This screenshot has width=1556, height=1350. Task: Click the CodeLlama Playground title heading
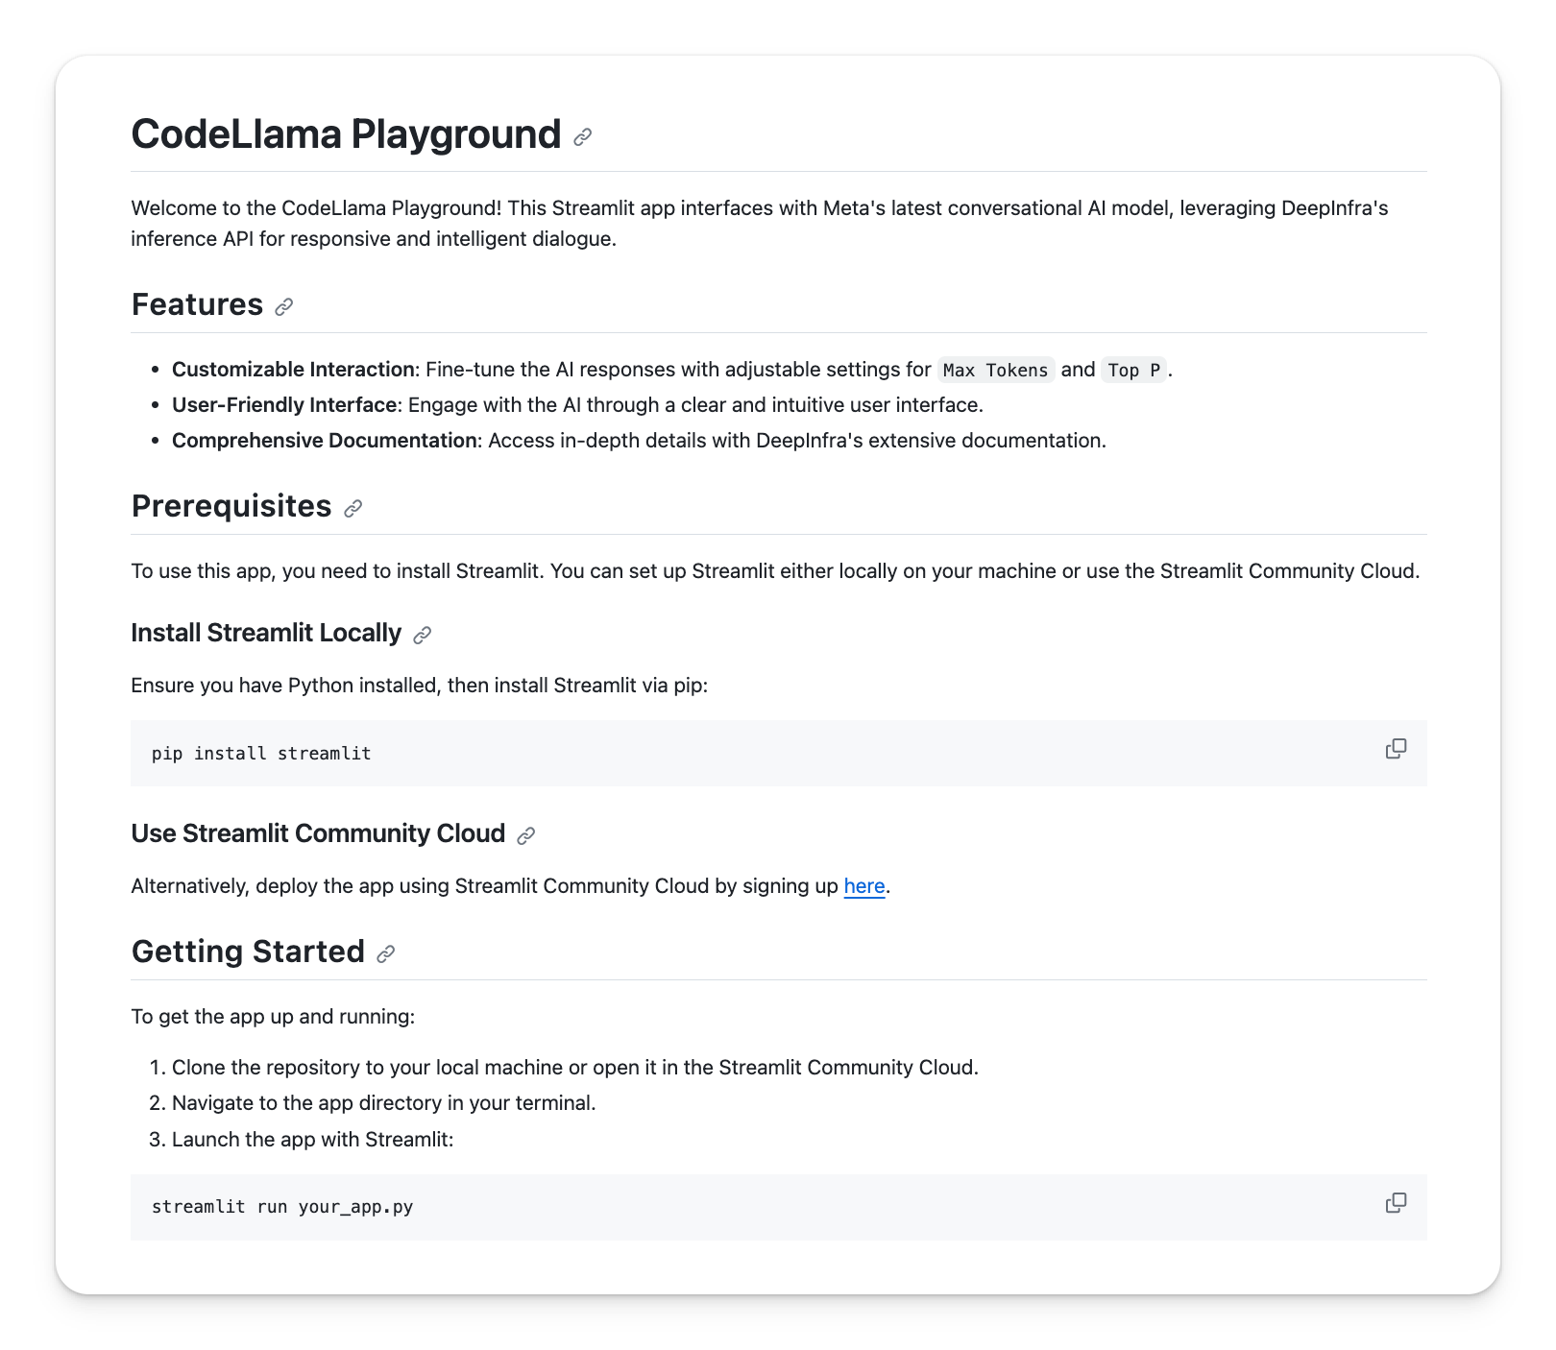coord(346,134)
